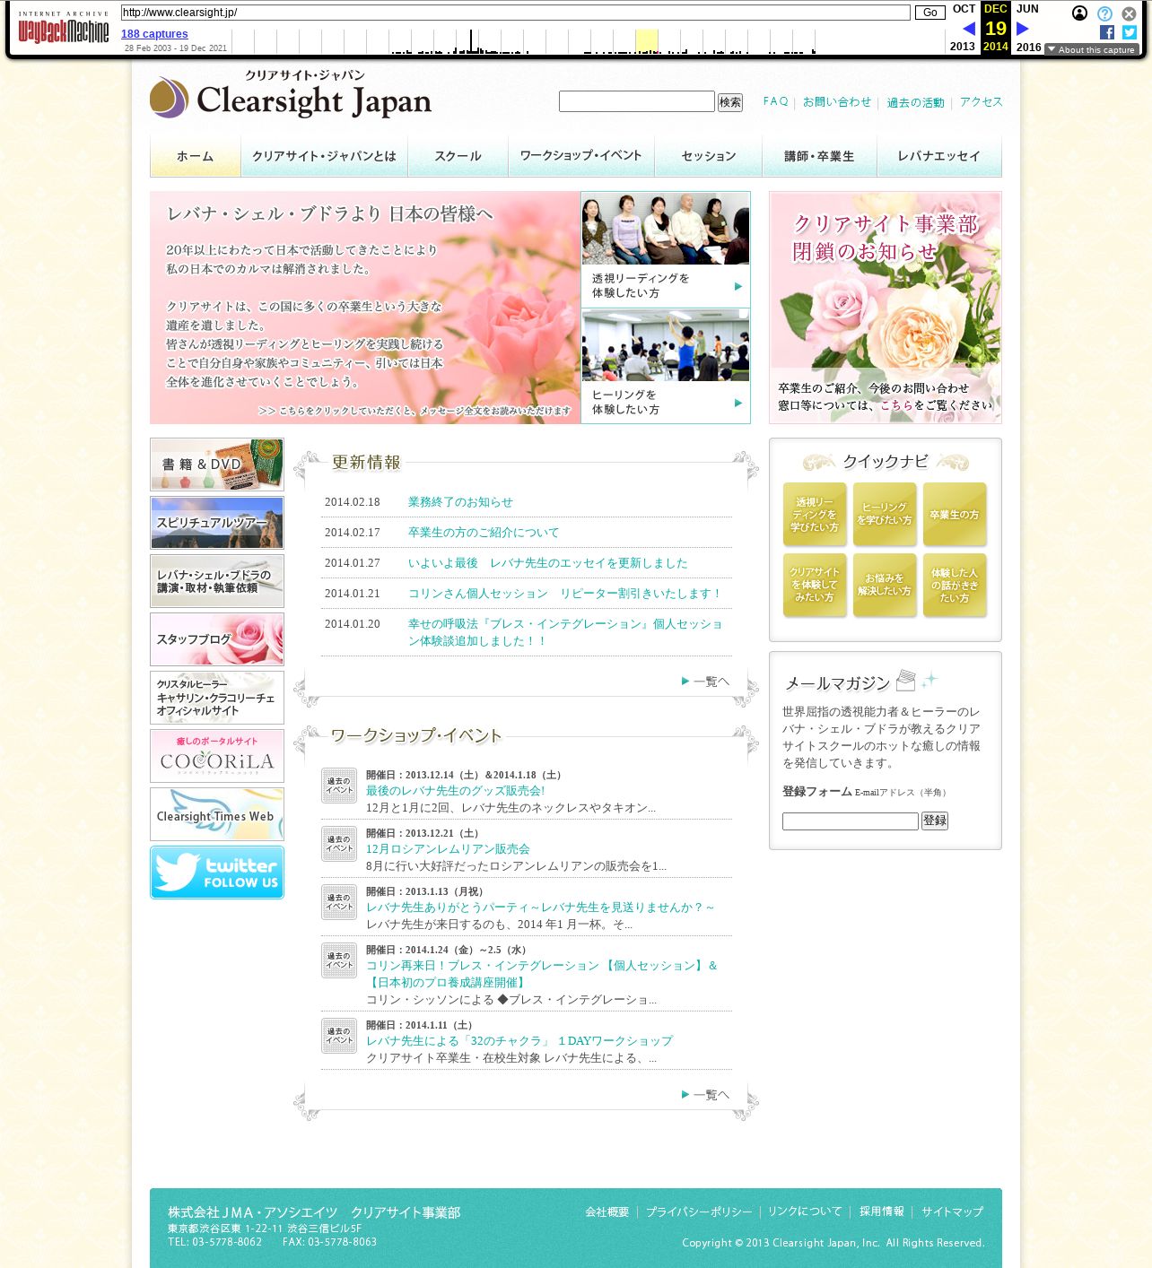
Task: Click お悩みを解決したい方 quick-navi button
Action: [x=885, y=585]
